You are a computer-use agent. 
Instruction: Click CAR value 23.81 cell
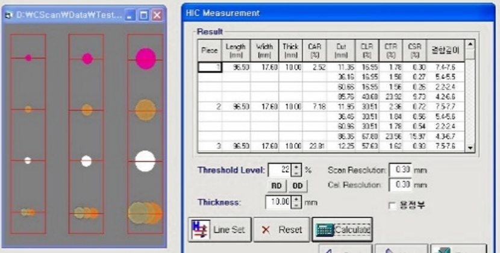point(314,146)
